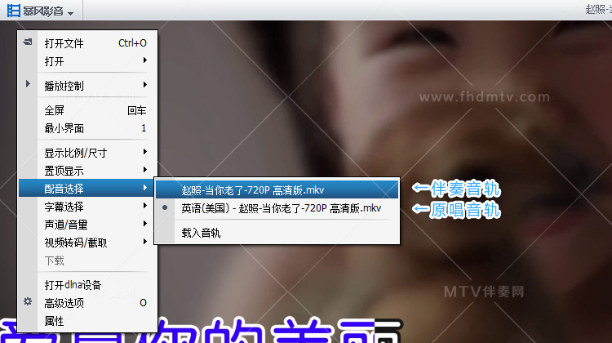Image resolution: width=612 pixels, height=343 pixels.
Task: Expand 显示比例/尺寸 submenu
Action: [88, 153]
